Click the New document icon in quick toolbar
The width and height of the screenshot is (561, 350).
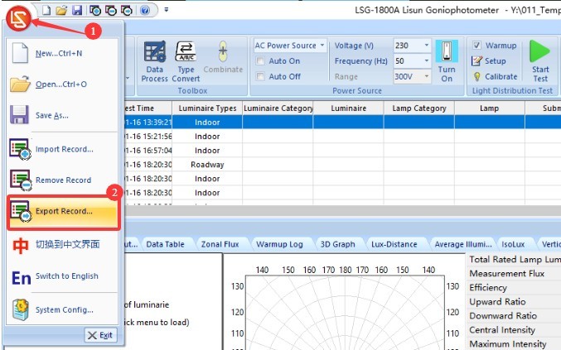46,10
